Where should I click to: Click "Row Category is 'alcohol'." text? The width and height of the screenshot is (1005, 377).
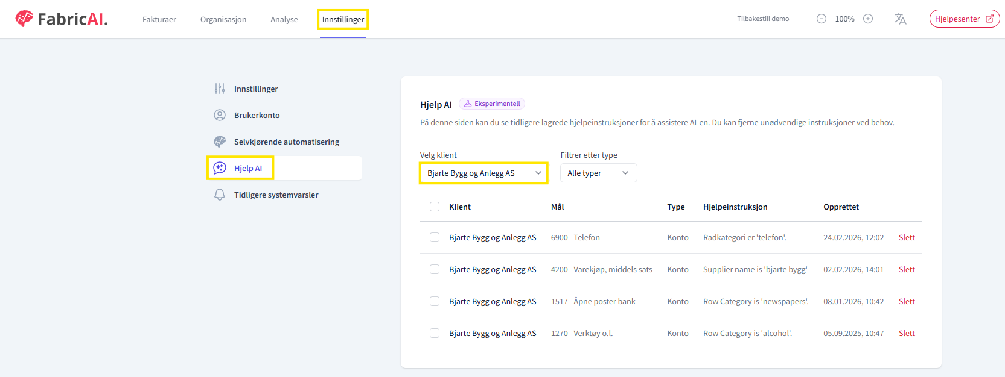pyautogui.click(x=747, y=333)
